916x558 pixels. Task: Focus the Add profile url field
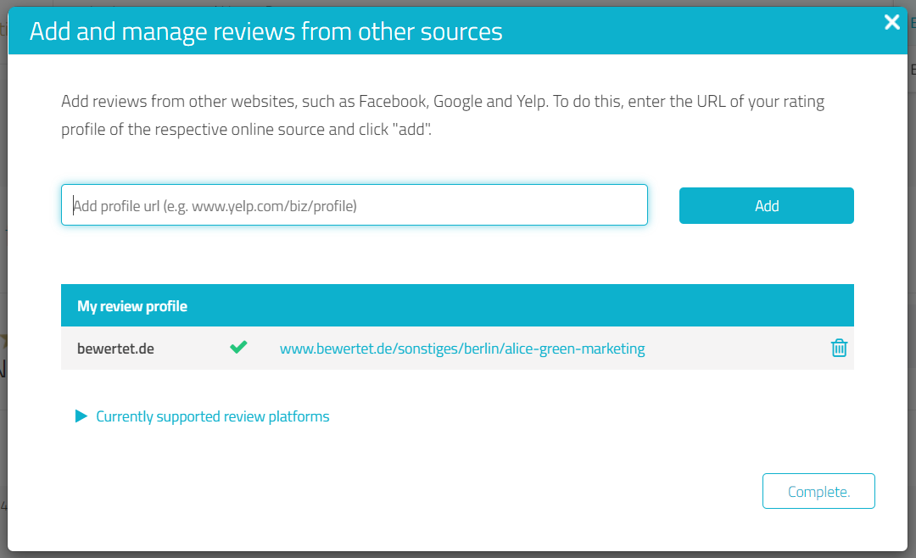click(x=355, y=205)
